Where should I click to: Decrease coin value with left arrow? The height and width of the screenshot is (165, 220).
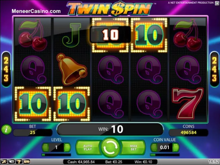click(154, 147)
